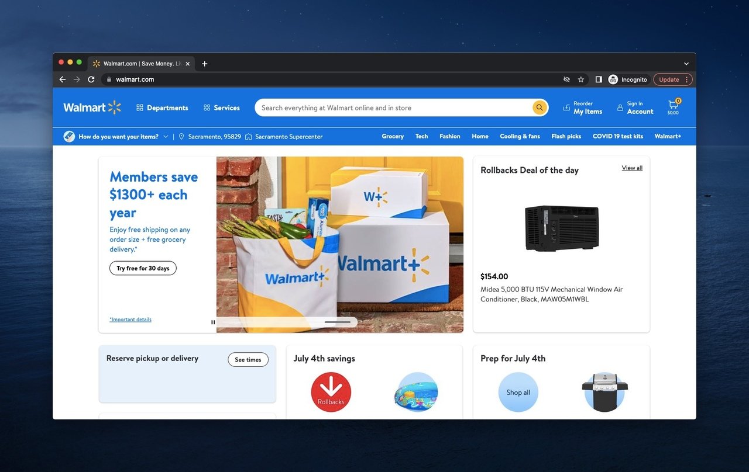Click the browser back arrow
749x472 pixels.
[63, 79]
